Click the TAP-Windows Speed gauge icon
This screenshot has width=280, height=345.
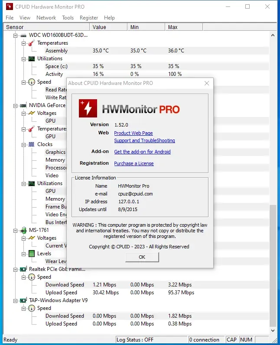(32, 308)
